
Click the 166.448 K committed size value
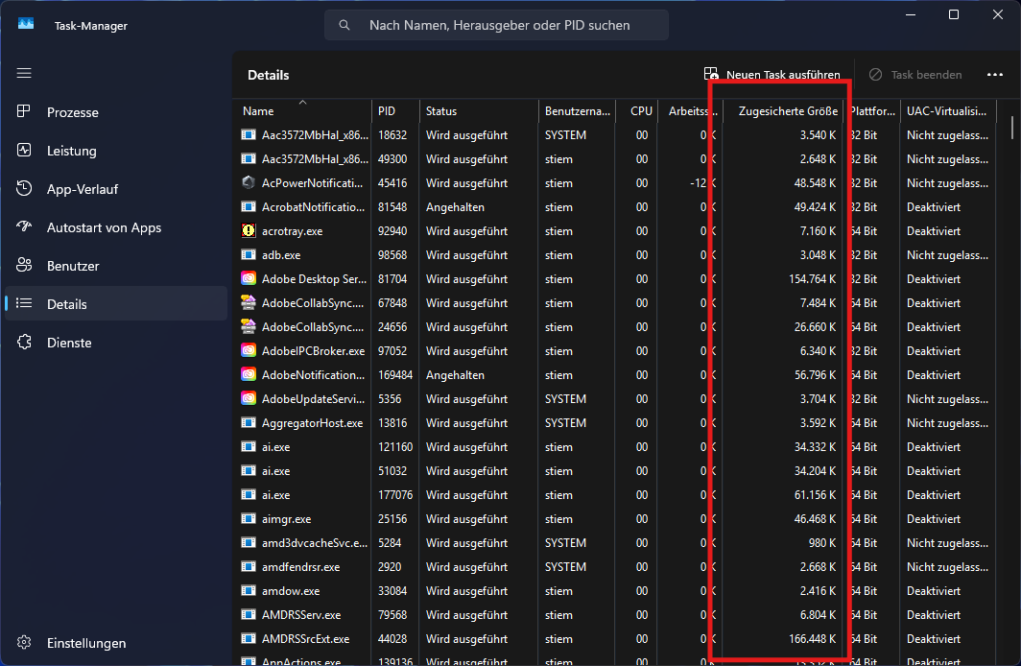pos(812,639)
